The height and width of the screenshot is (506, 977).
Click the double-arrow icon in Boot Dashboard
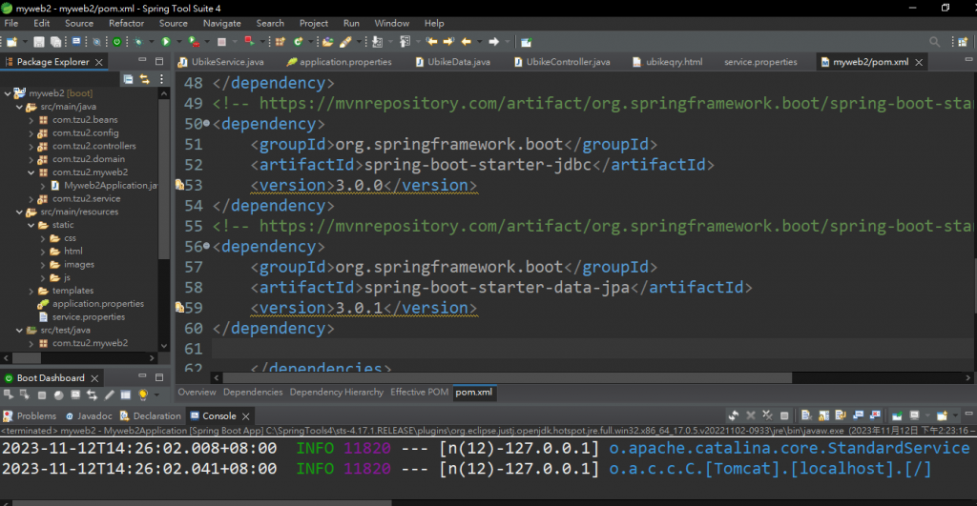[93, 395]
